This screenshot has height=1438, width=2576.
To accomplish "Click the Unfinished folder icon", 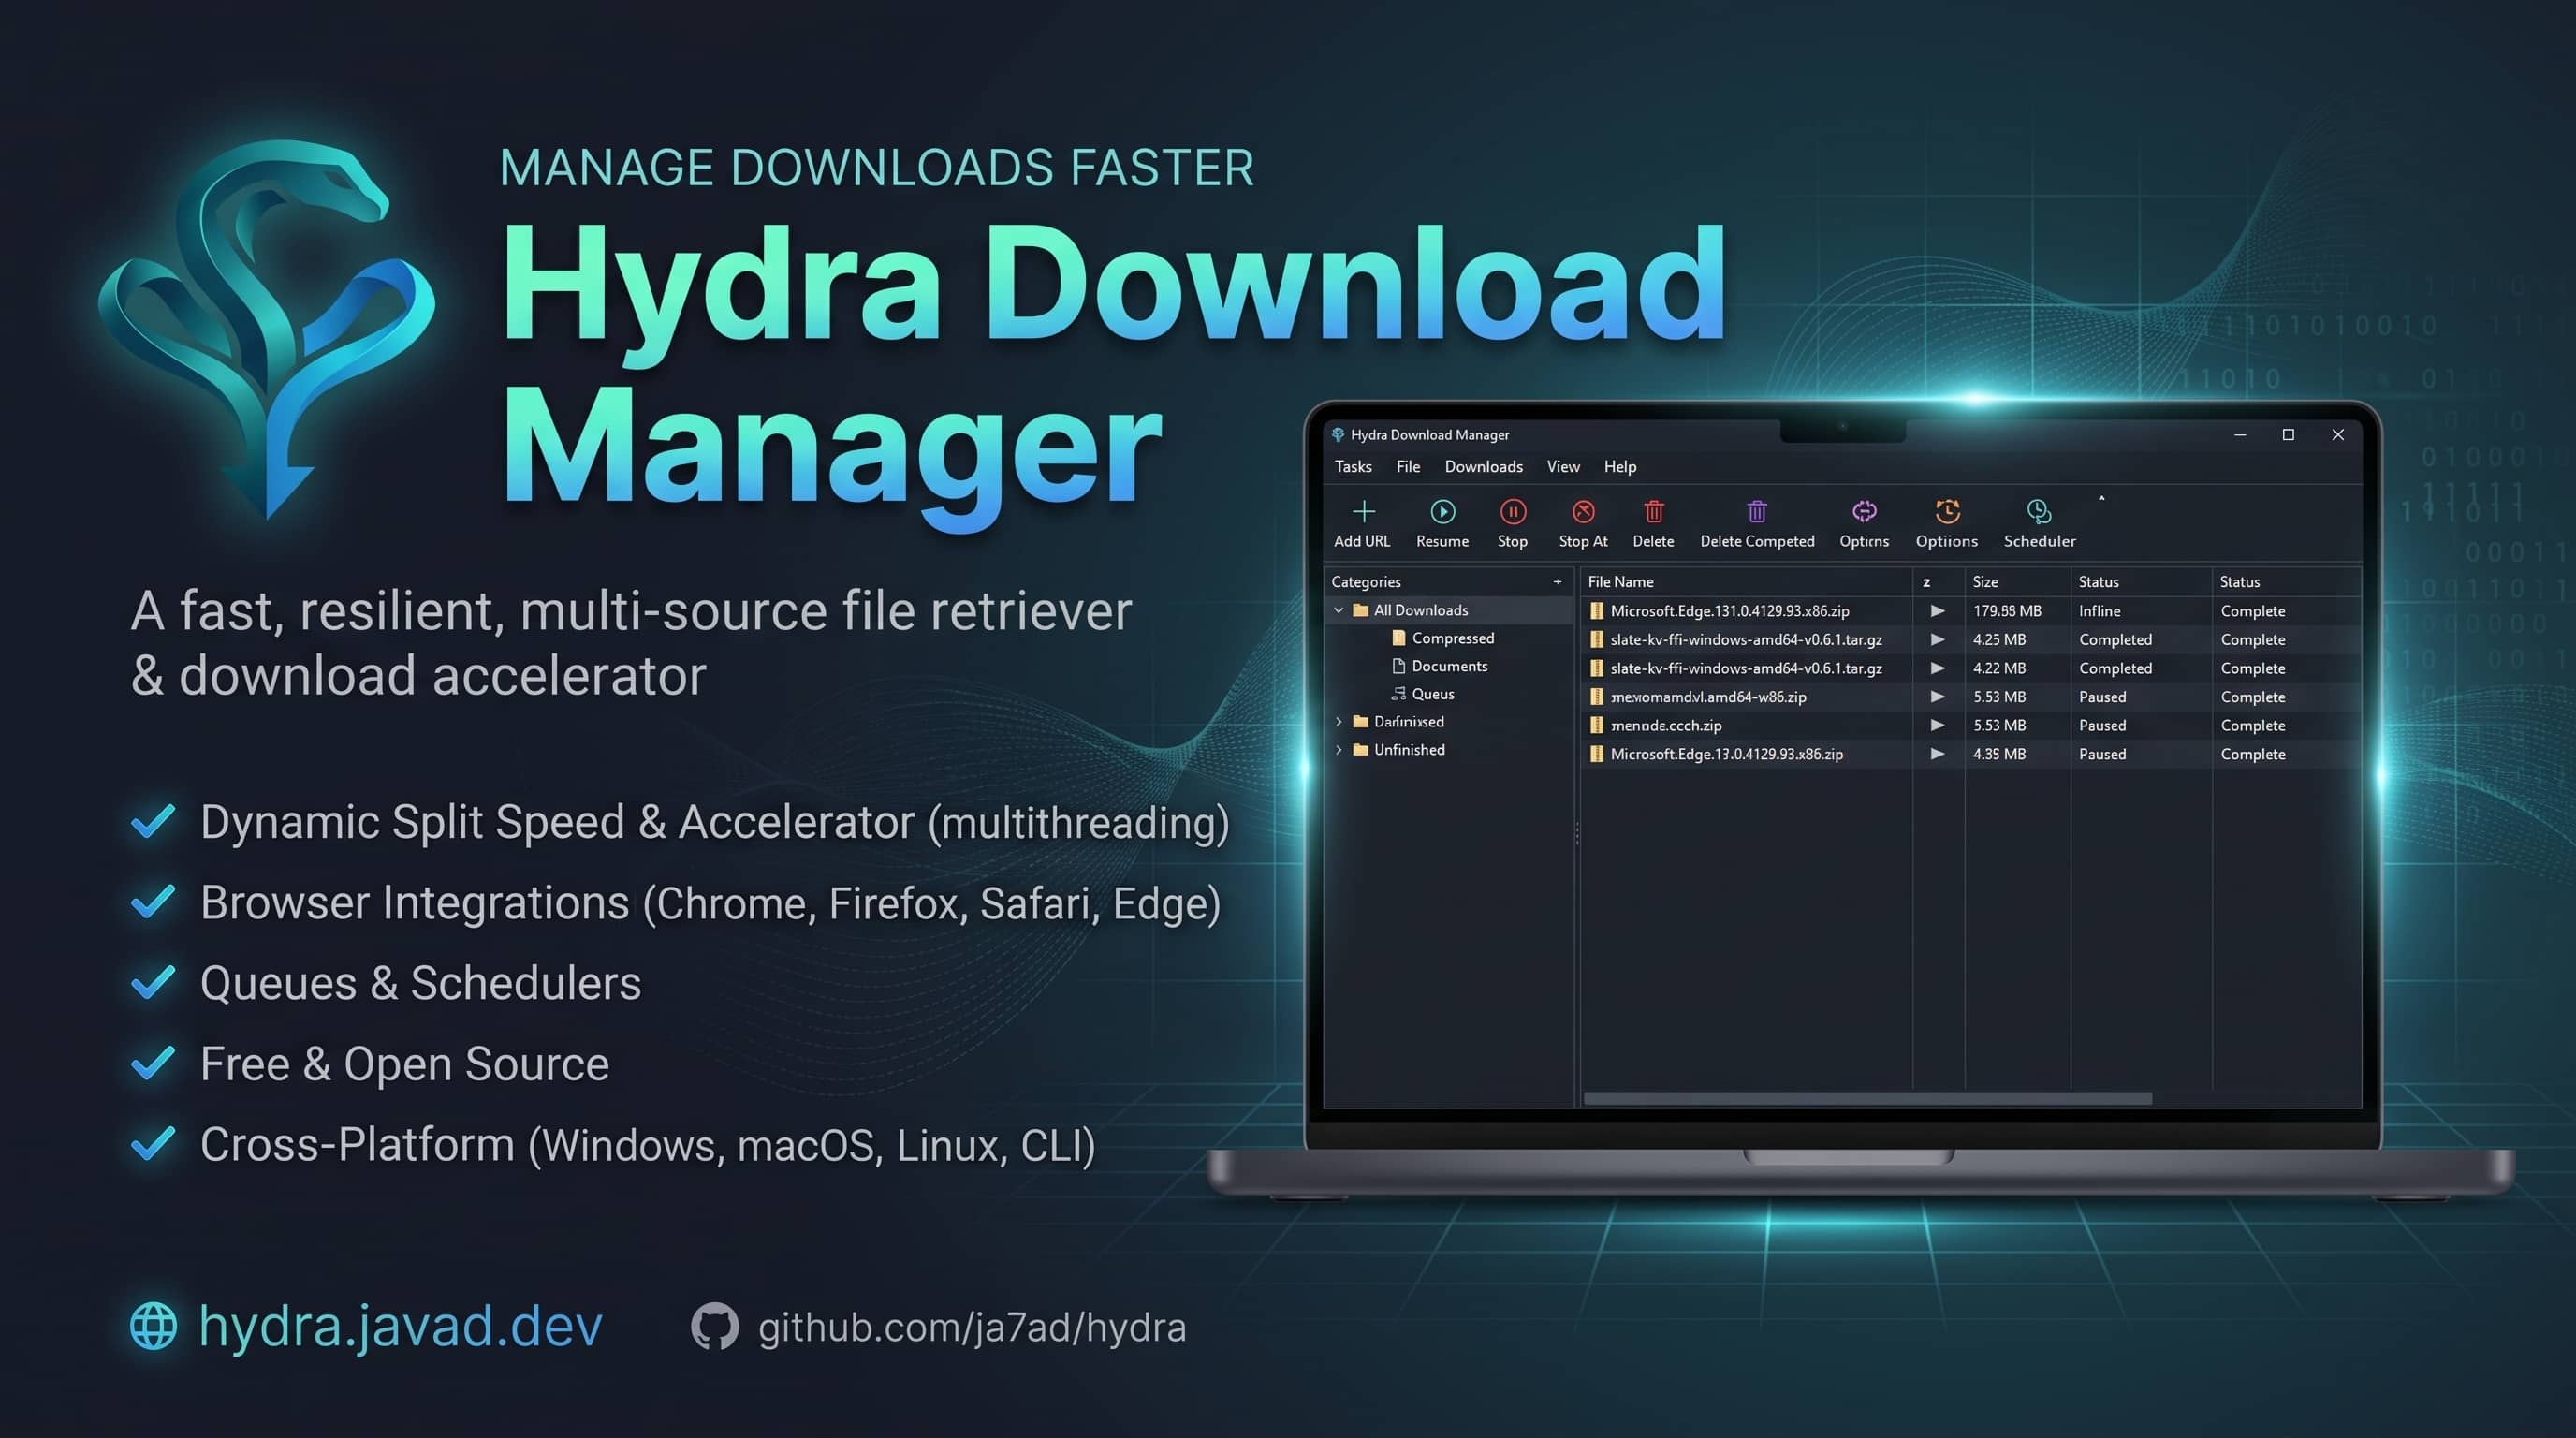I will point(1360,749).
